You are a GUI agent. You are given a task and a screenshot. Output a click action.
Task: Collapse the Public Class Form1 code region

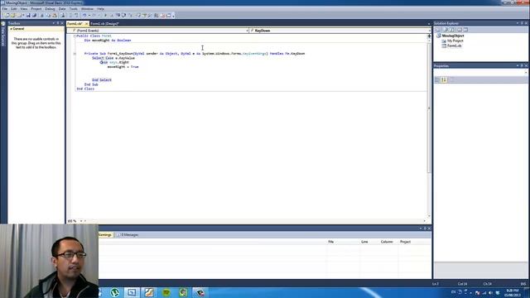tap(75, 36)
